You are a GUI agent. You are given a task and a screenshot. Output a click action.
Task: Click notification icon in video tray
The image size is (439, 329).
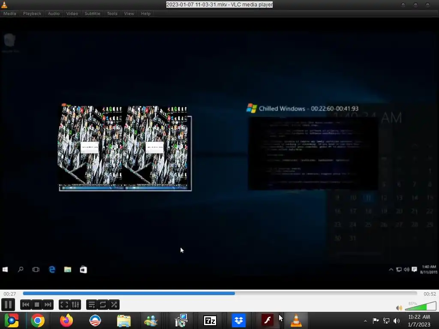415,269
